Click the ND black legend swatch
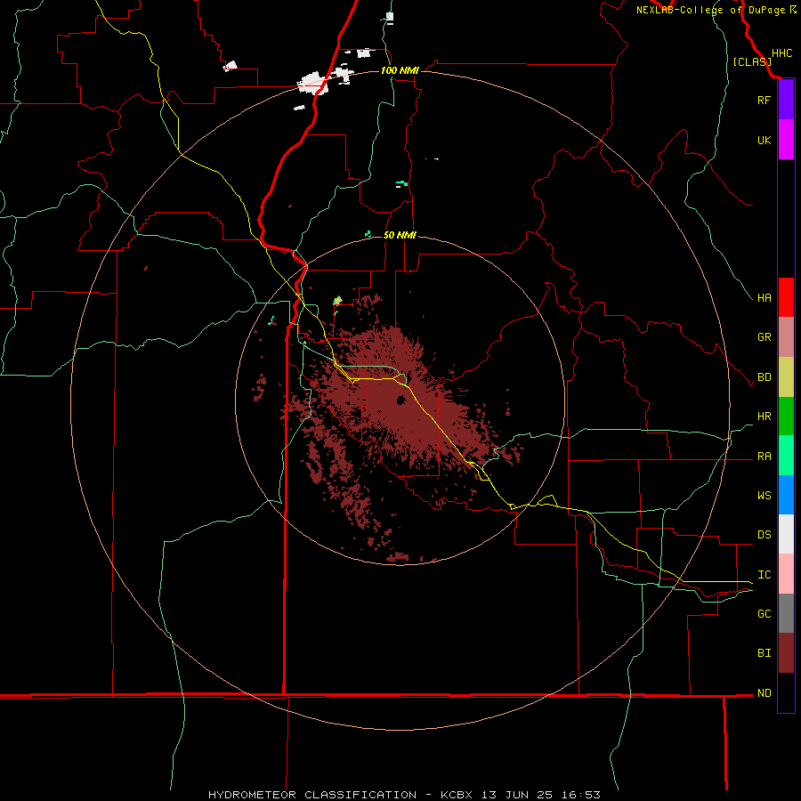Viewport: 801px width, 801px height. 786,692
